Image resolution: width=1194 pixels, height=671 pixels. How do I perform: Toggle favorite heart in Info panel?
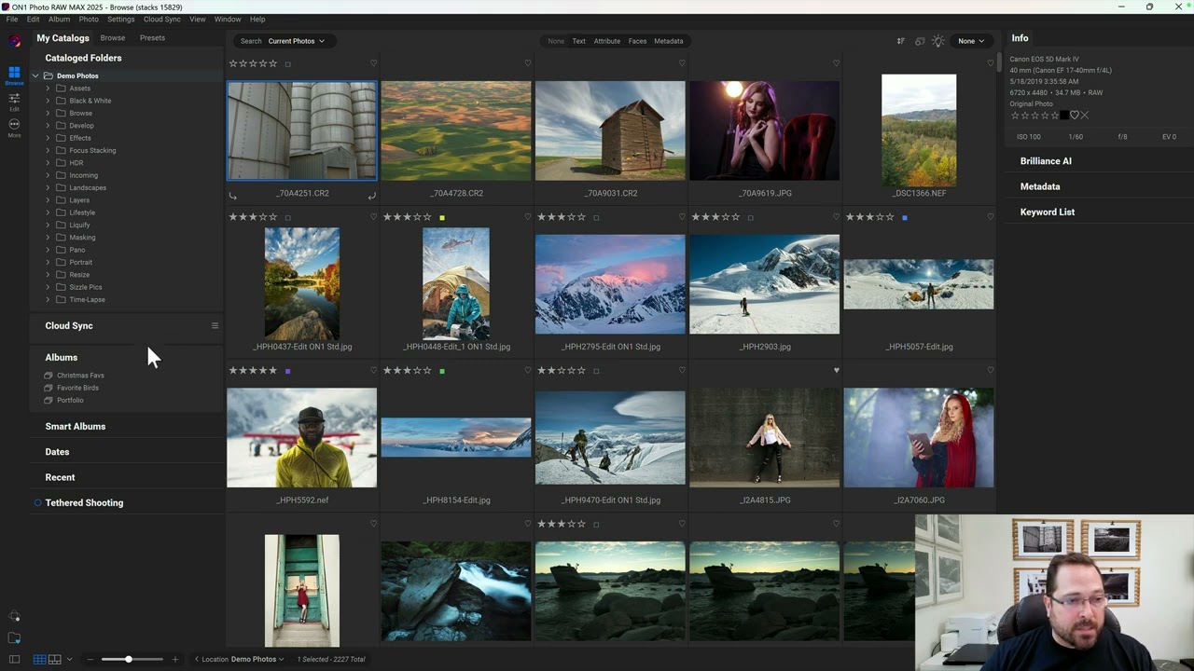[1074, 116]
